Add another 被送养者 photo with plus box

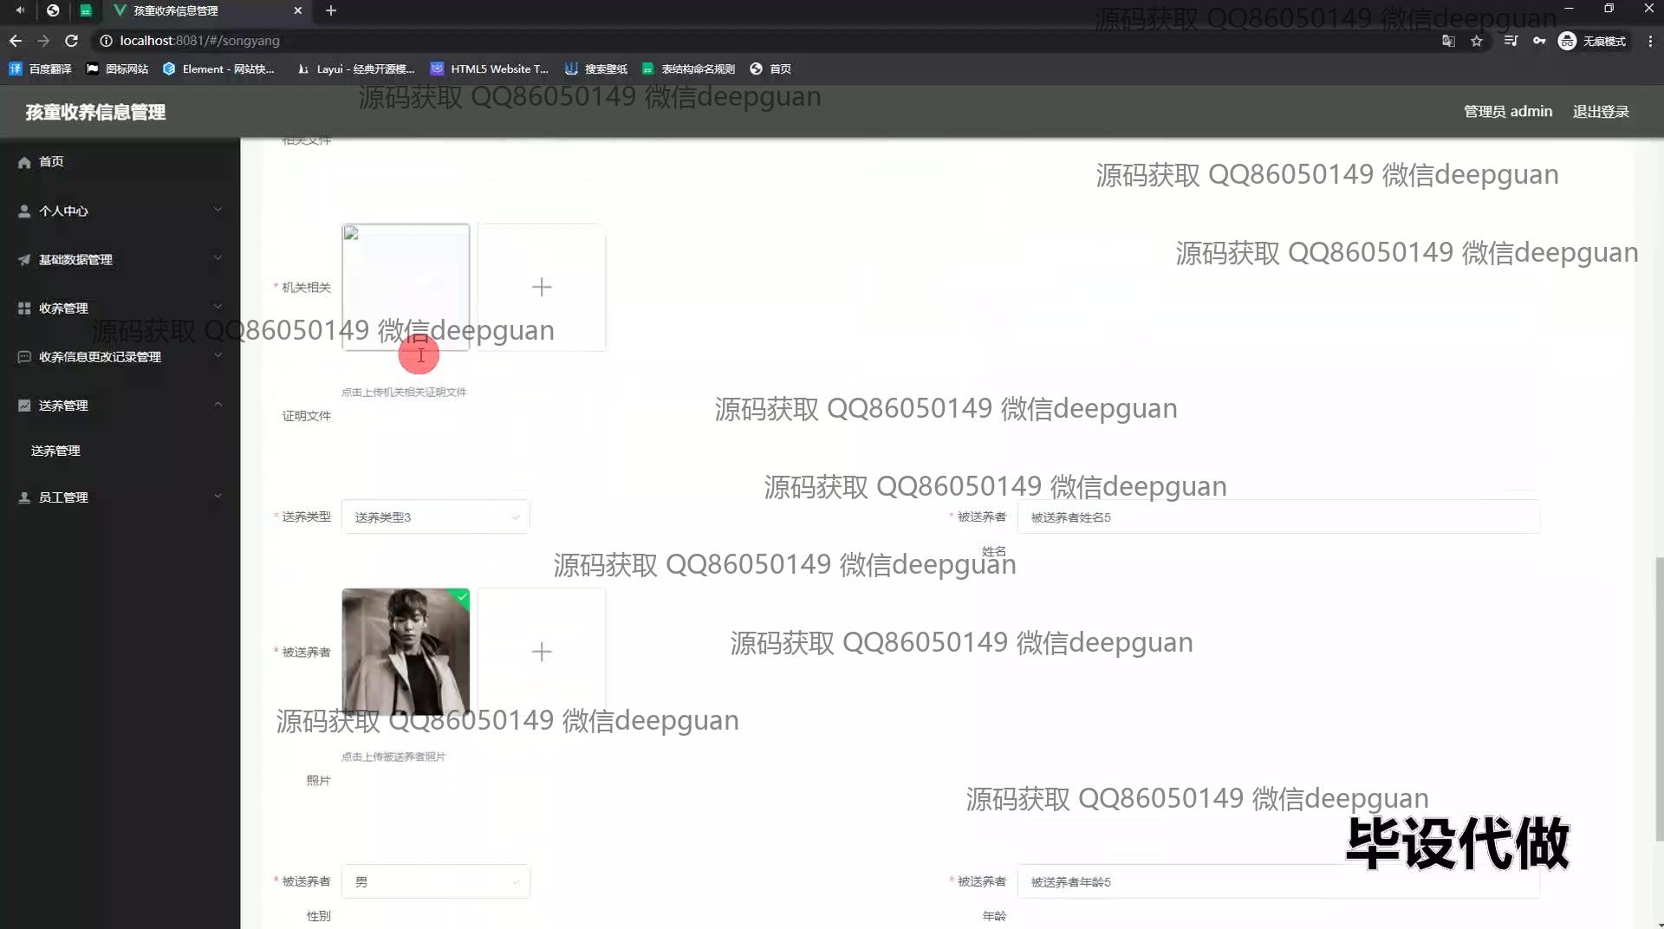click(542, 652)
